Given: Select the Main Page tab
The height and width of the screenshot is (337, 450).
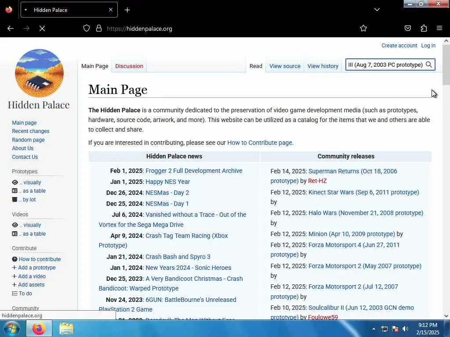Looking at the screenshot, I should pos(95,66).
